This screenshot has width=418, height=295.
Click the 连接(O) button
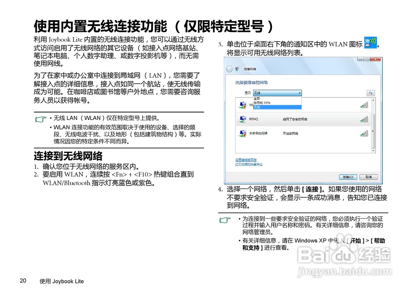[348, 177]
